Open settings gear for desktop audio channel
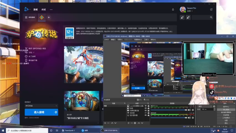The height and width of the screenshot is (133, 236). click(193, 118)
